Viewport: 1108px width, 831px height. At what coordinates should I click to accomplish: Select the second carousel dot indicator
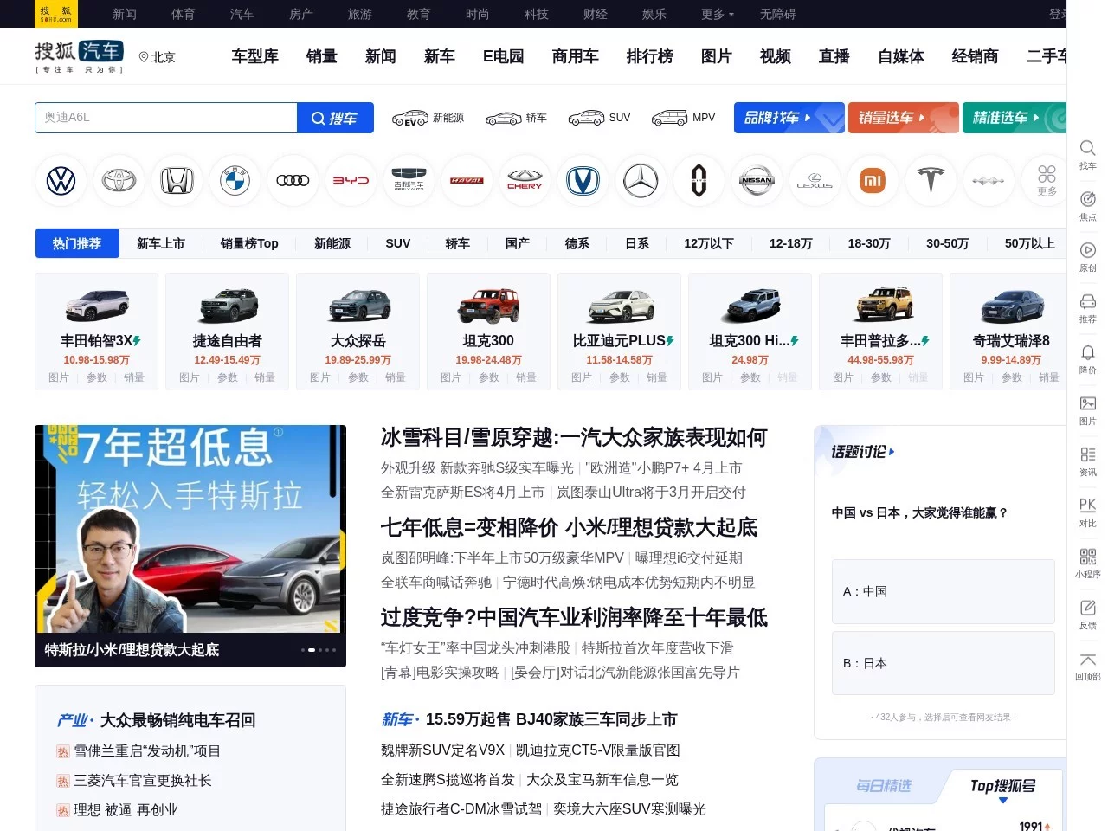click(312, 649)
